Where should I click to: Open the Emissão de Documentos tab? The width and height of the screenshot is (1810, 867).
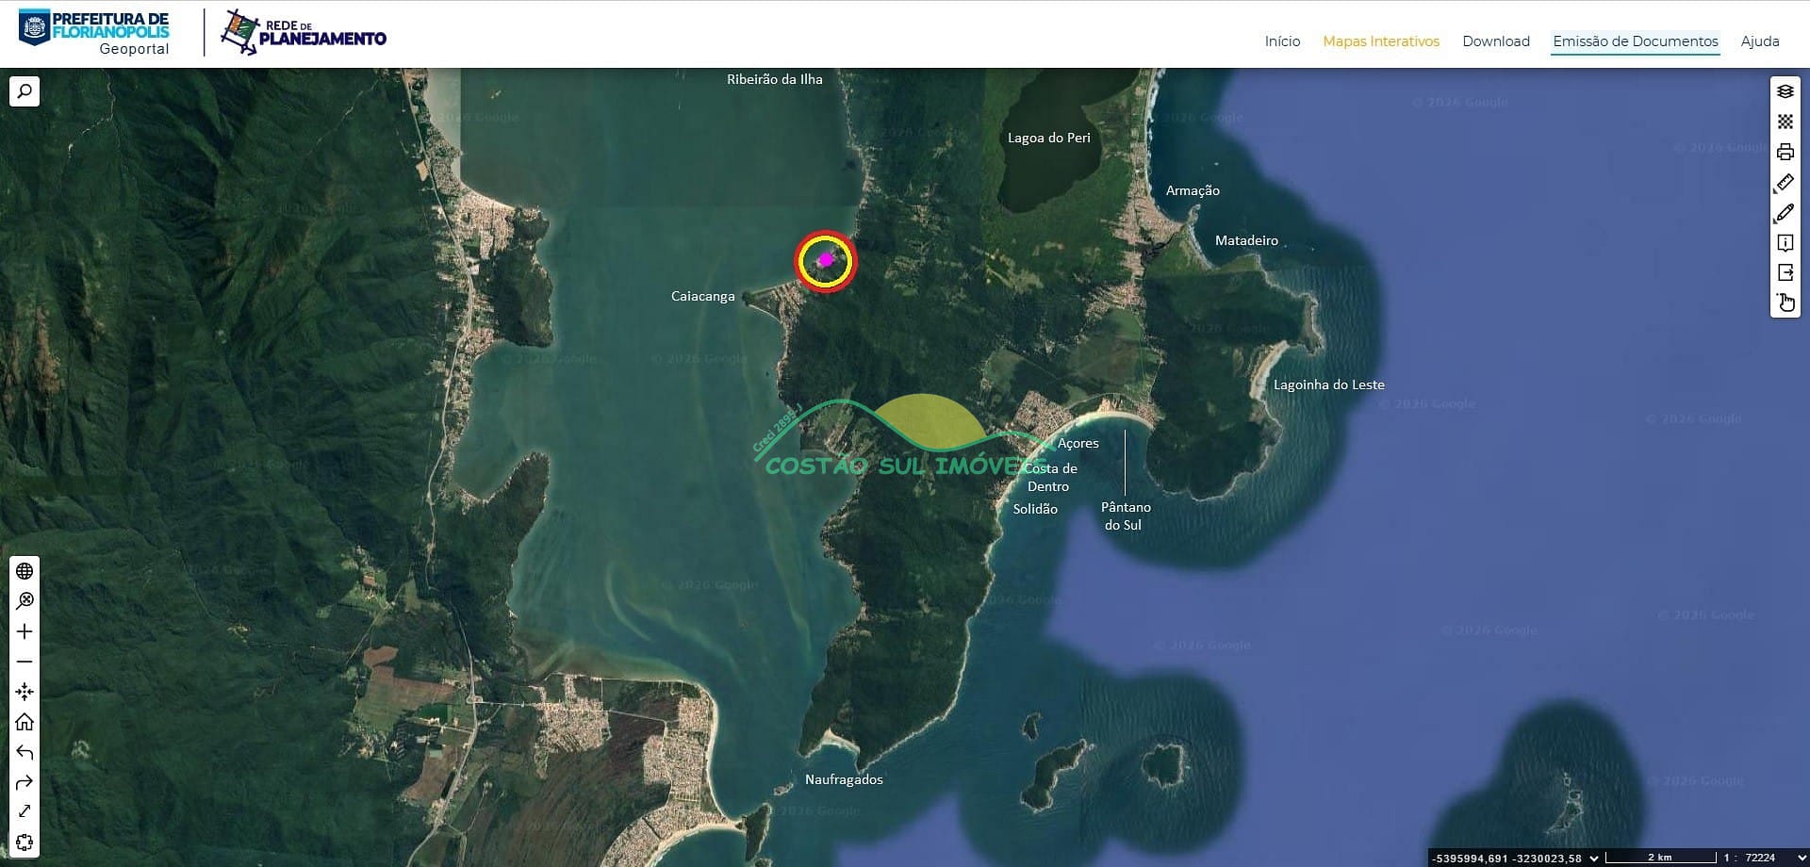coord(1635,41)
